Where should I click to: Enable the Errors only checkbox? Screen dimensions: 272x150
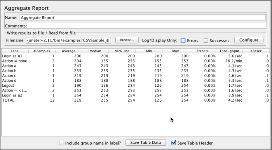click(183, 40)
